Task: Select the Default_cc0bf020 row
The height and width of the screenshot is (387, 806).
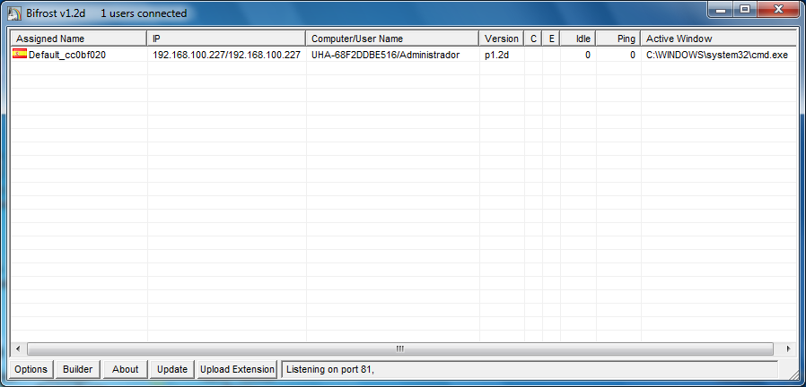Action: [68, 55]
